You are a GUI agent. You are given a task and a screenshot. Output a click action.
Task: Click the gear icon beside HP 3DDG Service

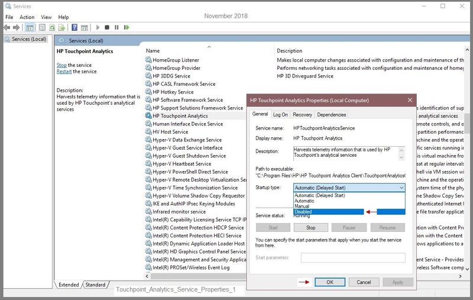pyautogui.click(x=148, y=76)
